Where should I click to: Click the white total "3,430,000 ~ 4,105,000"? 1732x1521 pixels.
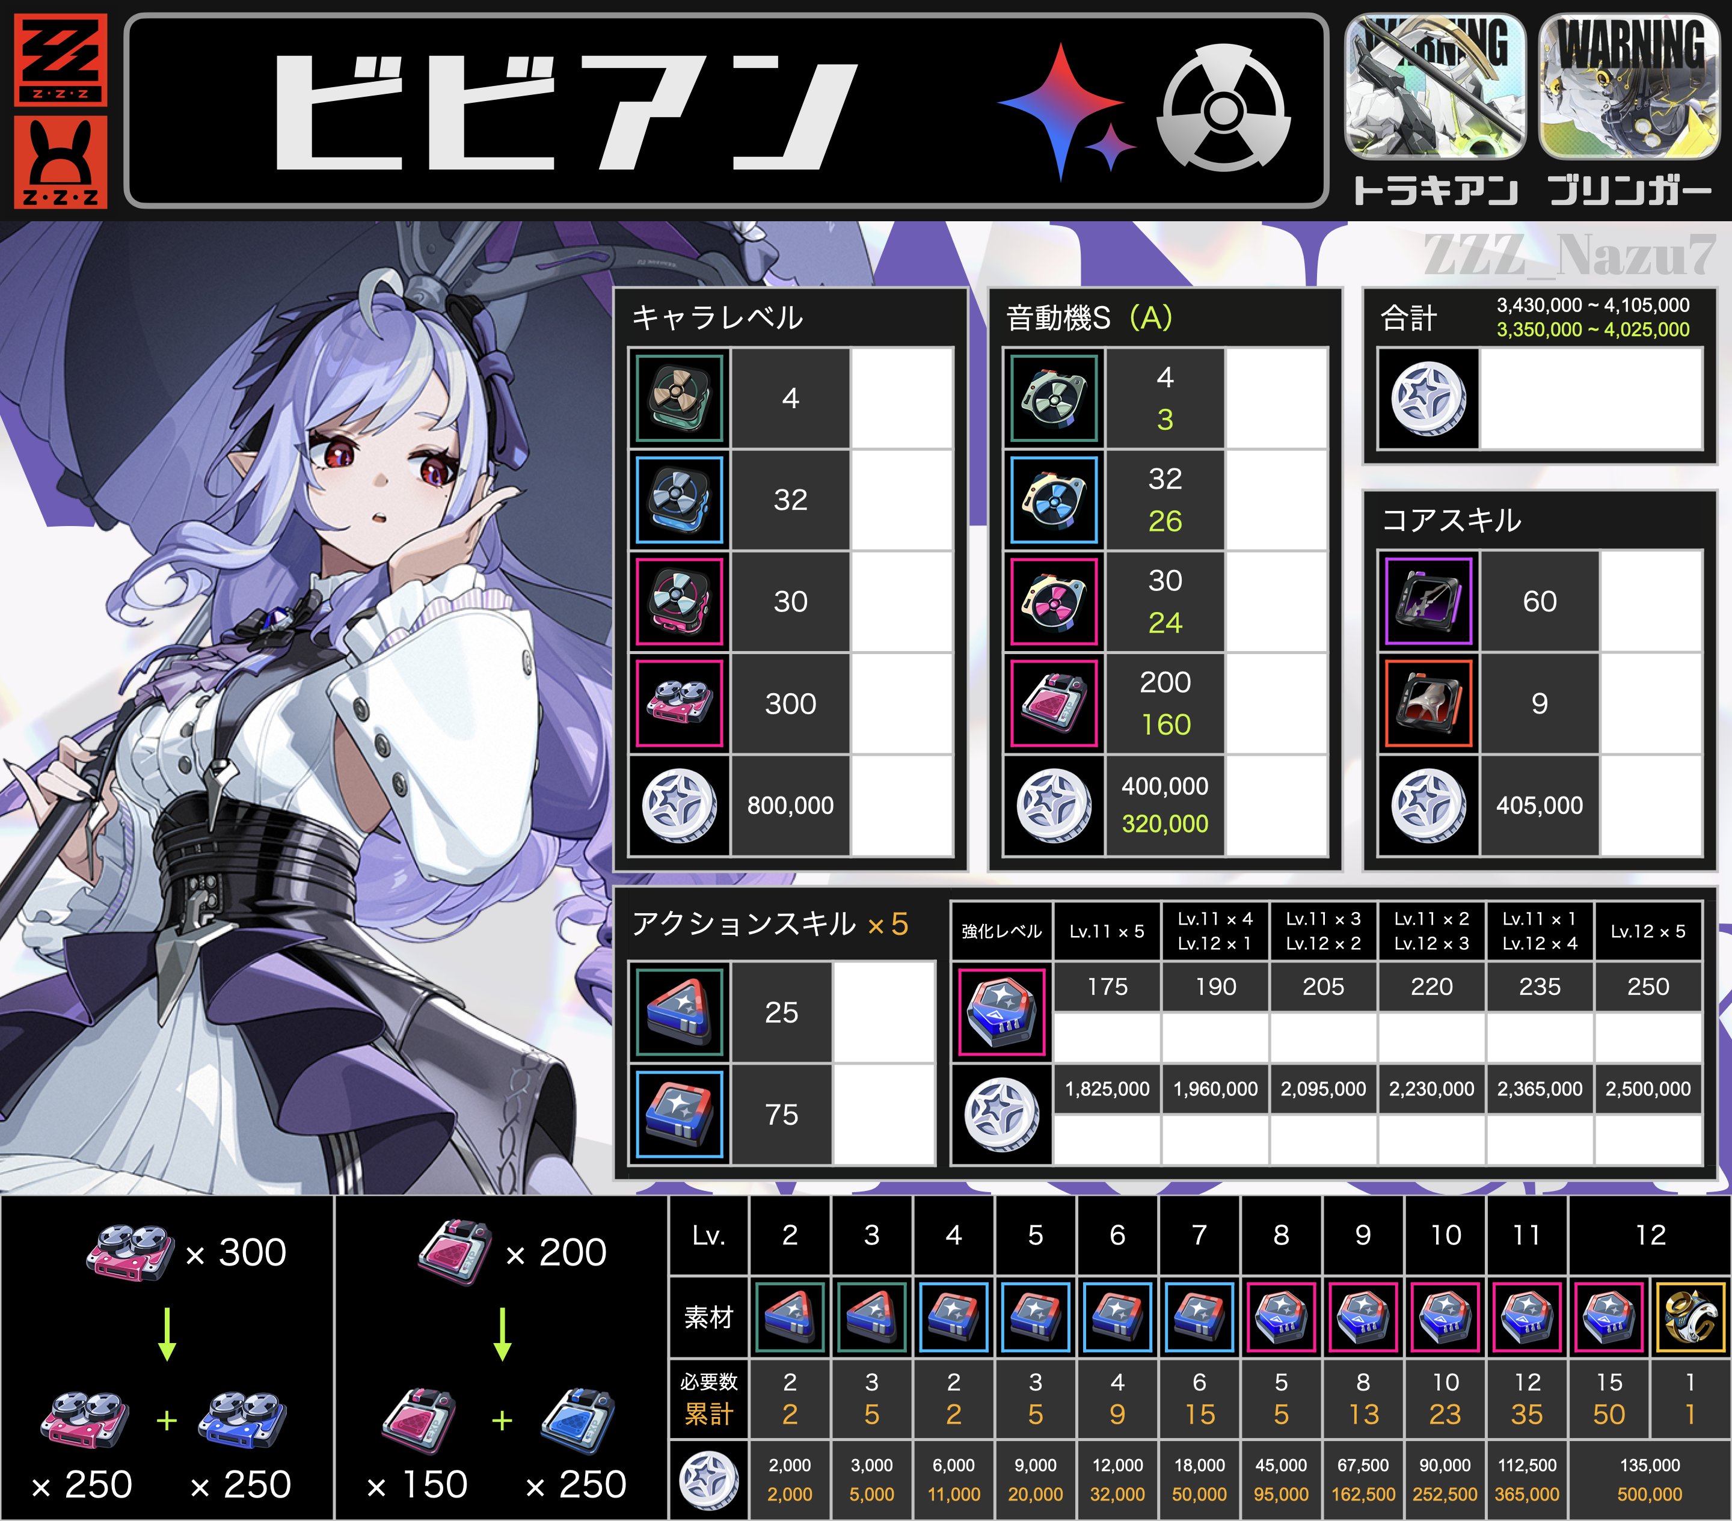pos(1592,305)
